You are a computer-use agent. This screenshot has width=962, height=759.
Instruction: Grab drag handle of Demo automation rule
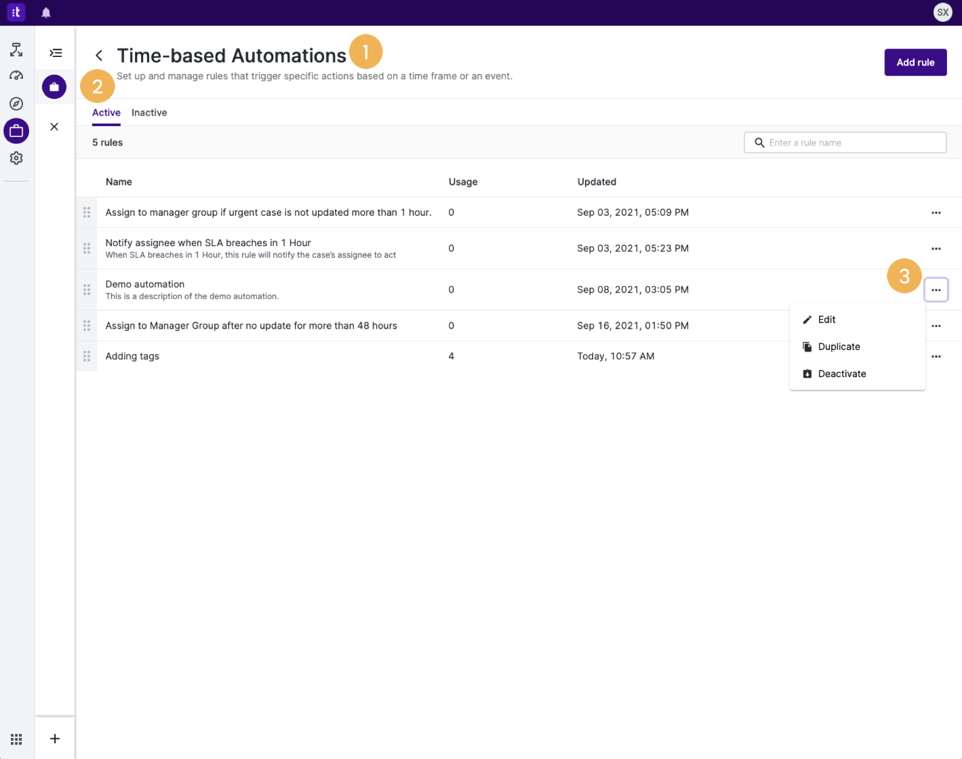[87, 290]
